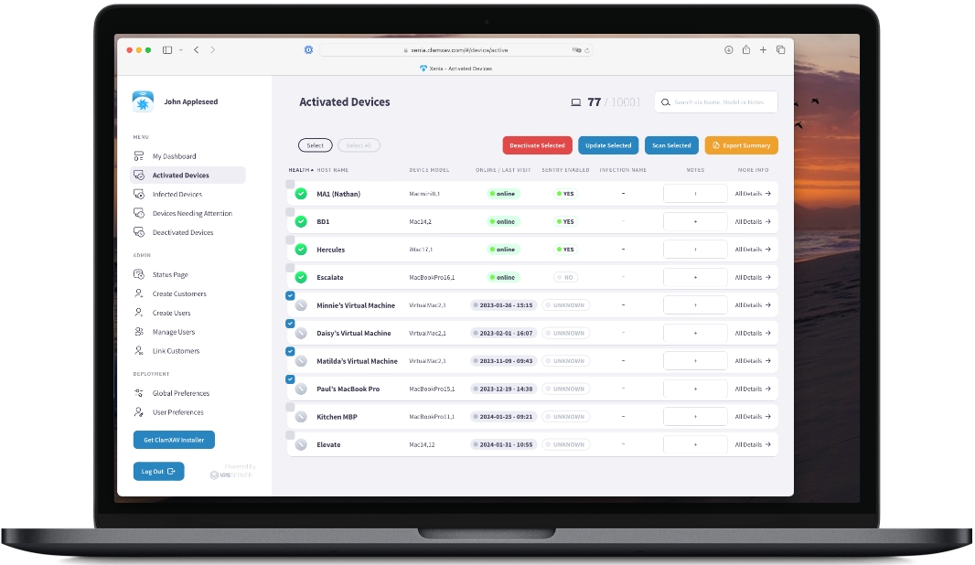The image size is (975, 565).
Task: Open Safari sidebar dropdown chevron
Action: click(x=181, y=50)
